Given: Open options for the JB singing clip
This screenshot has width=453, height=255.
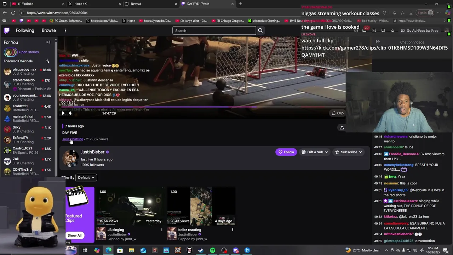Looking at the screenshot, I should click(162, 230).
